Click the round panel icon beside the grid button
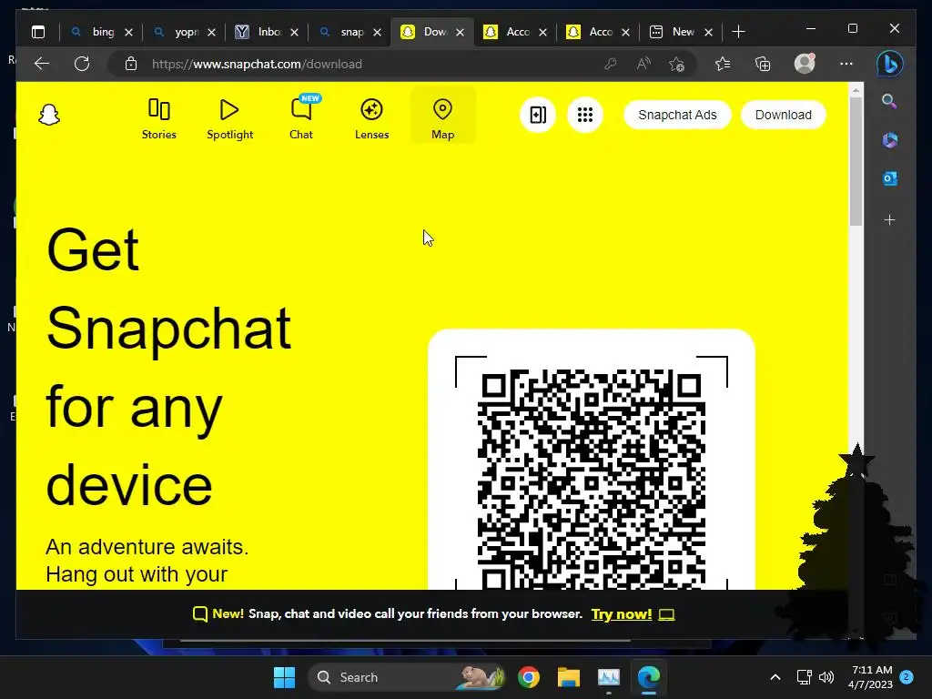 point(538,115)
